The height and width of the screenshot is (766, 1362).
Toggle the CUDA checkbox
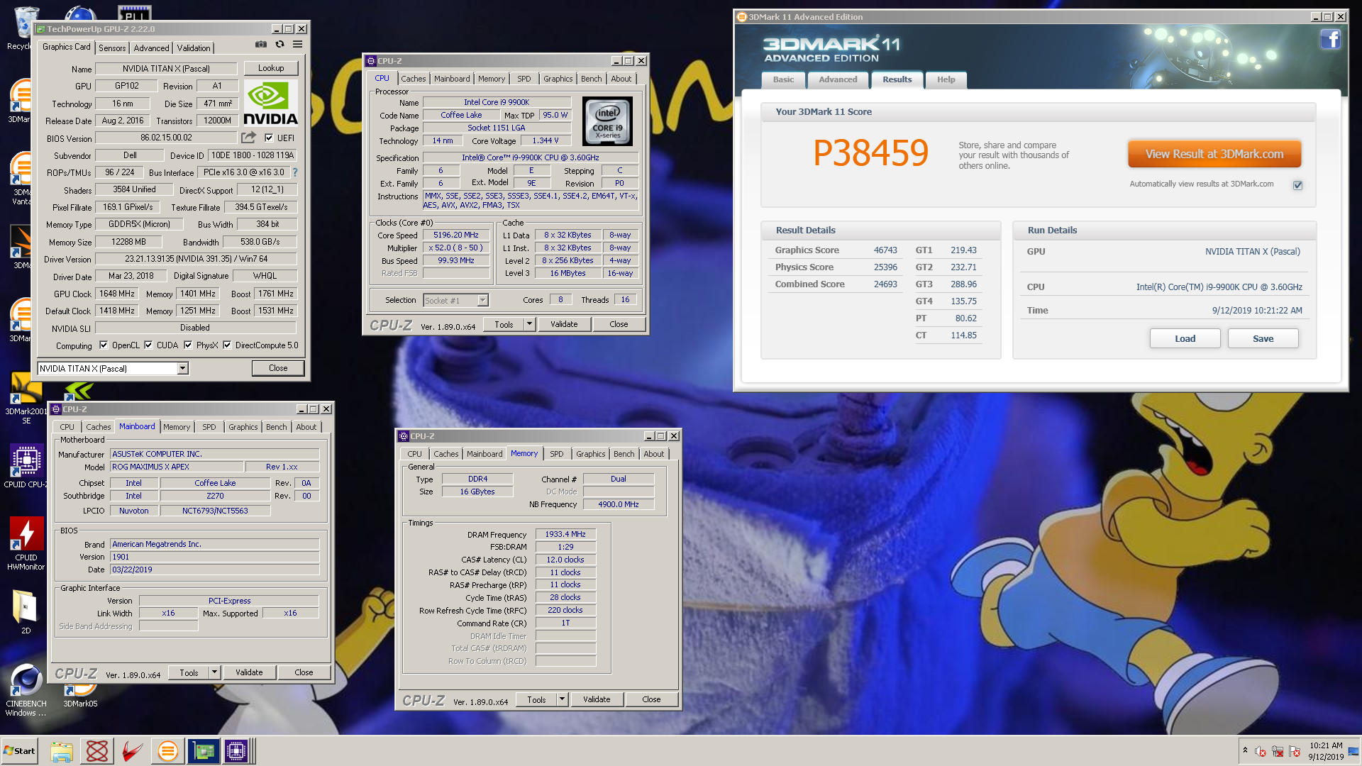[148, 345]
